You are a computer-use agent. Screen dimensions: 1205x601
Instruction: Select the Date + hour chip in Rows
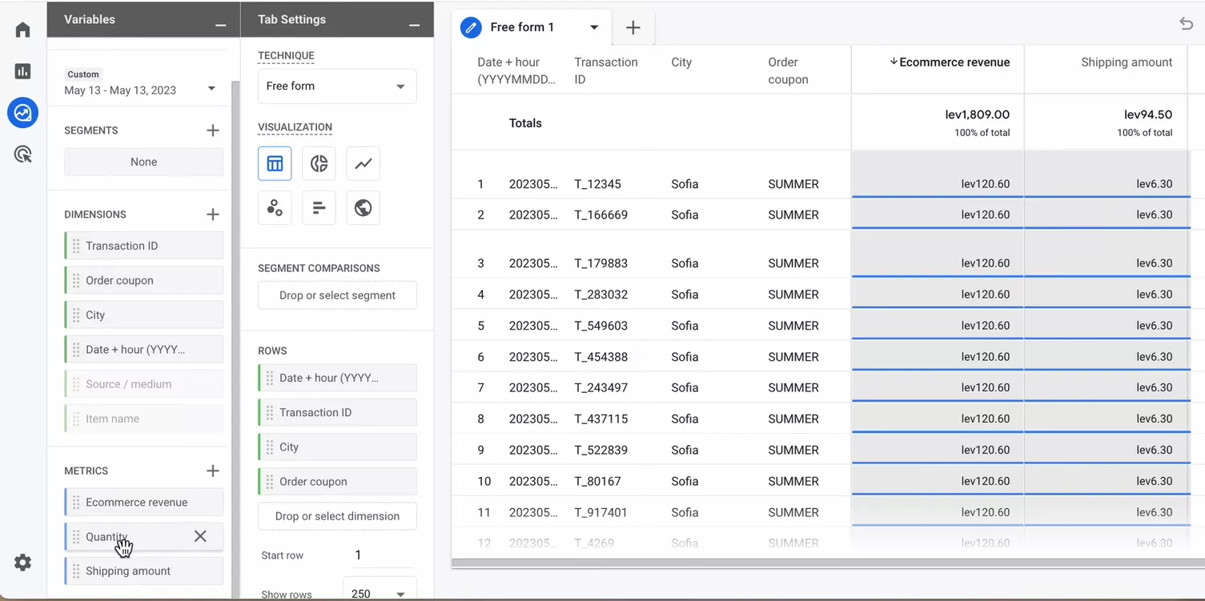pos(337,378)
